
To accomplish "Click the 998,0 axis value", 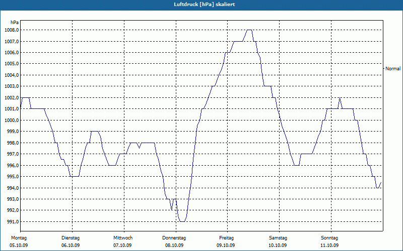I will pyautogui.click(x=13, y=143).
